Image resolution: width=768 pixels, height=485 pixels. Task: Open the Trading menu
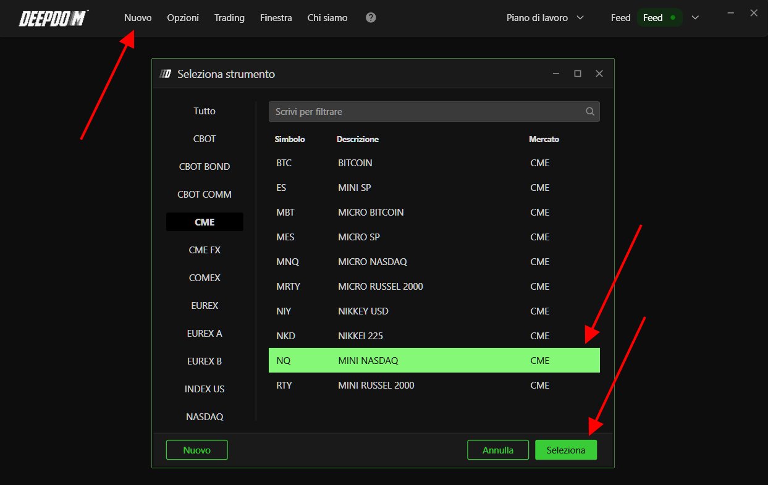[229, 18]
